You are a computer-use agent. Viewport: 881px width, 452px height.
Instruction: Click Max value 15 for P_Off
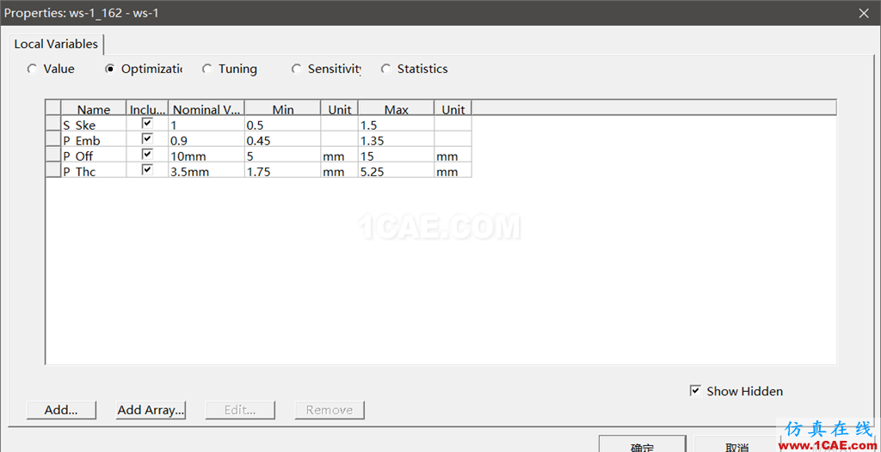396,155
